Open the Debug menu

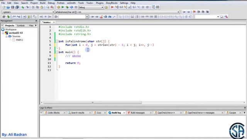tap(51, 3)
